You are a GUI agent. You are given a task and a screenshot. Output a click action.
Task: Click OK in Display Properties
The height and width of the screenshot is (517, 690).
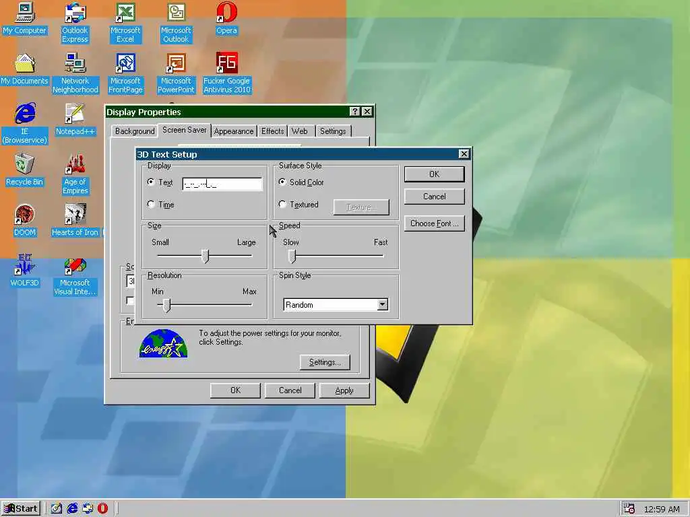[x=235, y=390]
